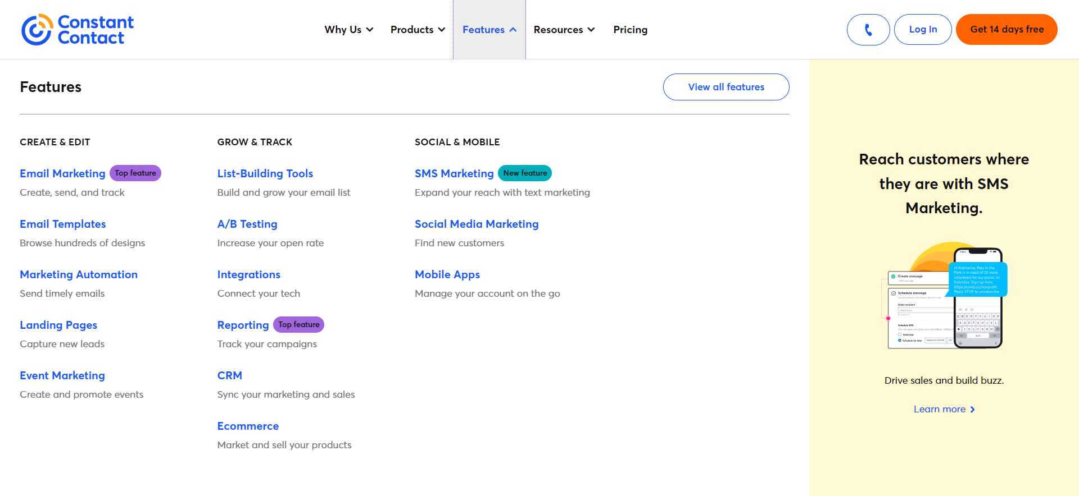
Task: Open the Pricing menu item
Action: (631, 30)
